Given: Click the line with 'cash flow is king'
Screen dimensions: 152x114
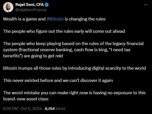Looking at the screenshot, I should (67, 50).
